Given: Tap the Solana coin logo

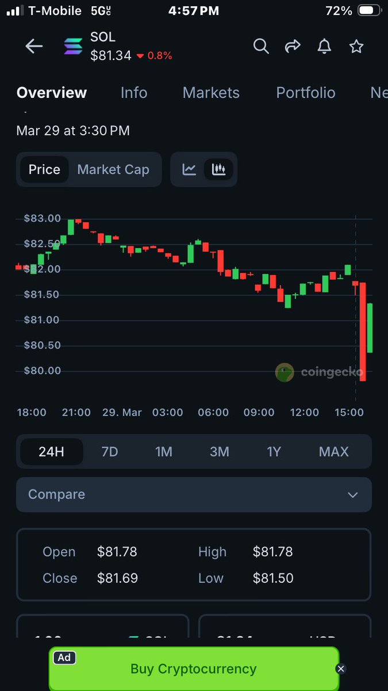Looking at the screenshot, I should [73, 47].
